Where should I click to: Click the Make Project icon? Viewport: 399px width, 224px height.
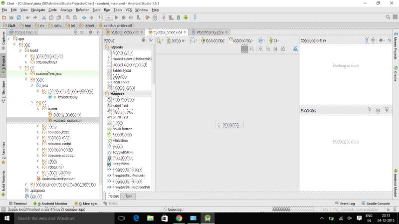tap(101, 17)
